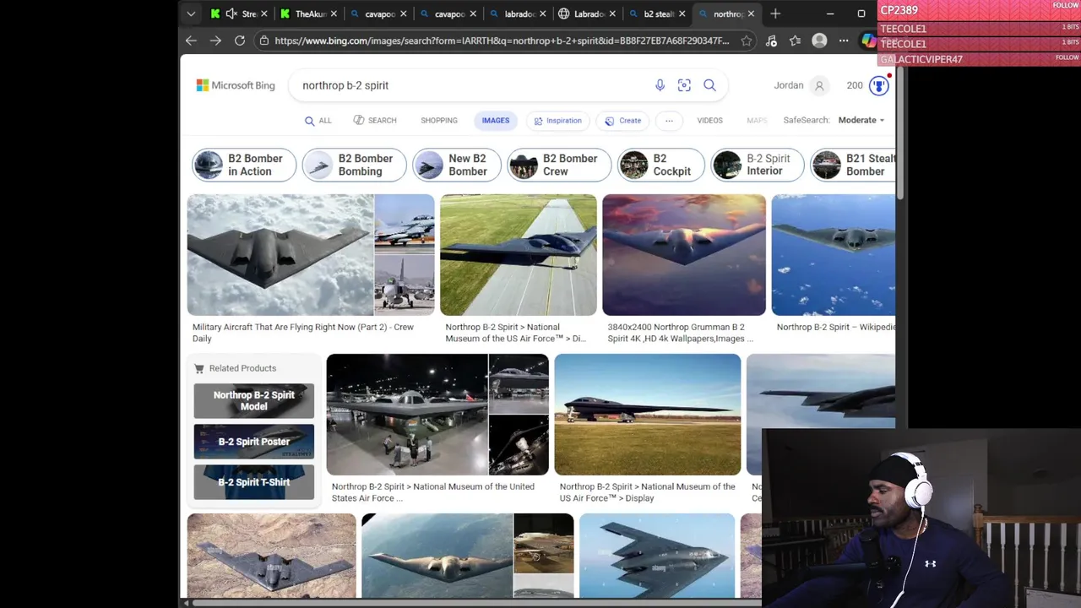The image size is (1081, 608).
Task: View site information lock icon
Action: pos(264,41)
